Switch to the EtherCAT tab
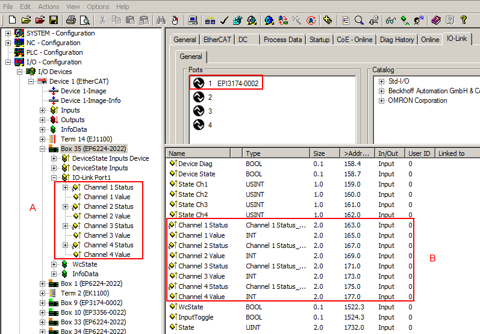 tap(217, 40)
